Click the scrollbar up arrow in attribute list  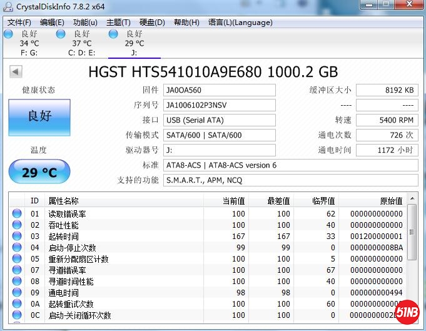tap(412, 200)
